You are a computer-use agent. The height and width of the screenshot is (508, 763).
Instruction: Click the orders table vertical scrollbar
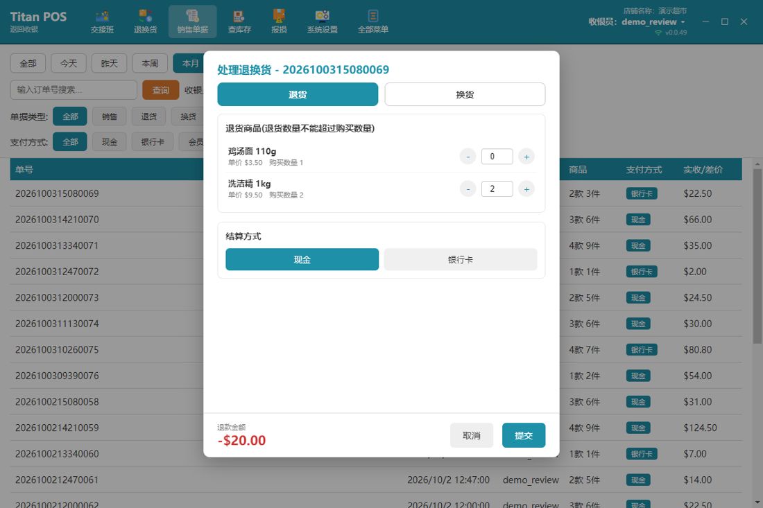click(757, 256)
